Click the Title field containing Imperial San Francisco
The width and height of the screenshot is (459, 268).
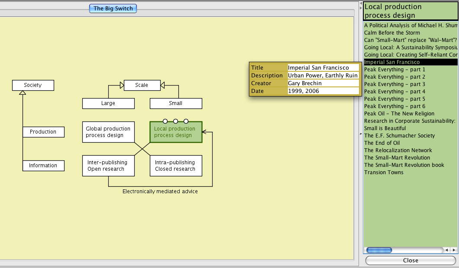323,68
